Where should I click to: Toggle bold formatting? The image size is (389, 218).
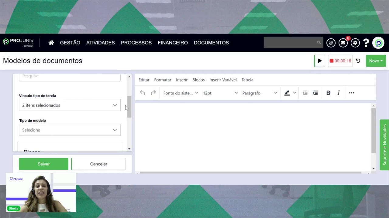328,93
